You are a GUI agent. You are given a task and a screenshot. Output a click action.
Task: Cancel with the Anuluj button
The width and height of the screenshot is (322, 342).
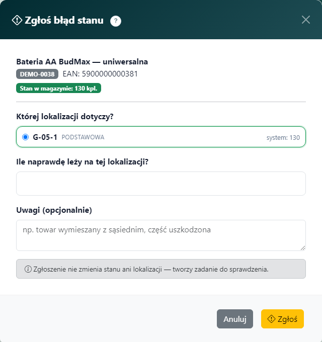coord(235,319)
